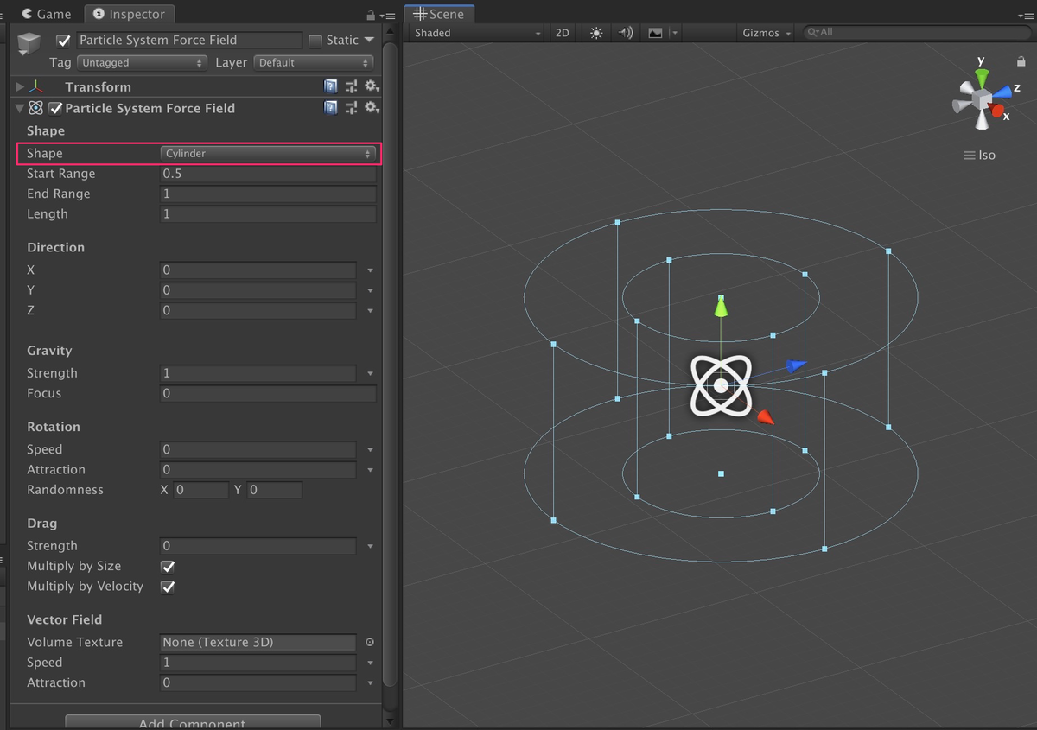This screenshot has width=1037, height=730.
Task: Click the center cube of the orientation gizmo
Action: click(981, 99)
